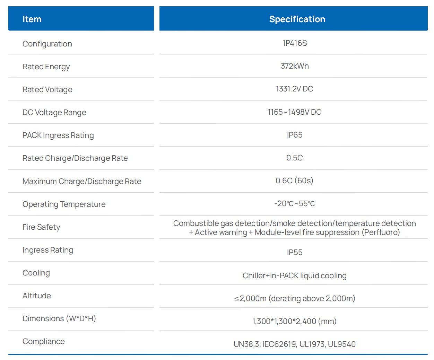Select the Rated Energy label
The image size is (434, 360).
tap(46, 67)
